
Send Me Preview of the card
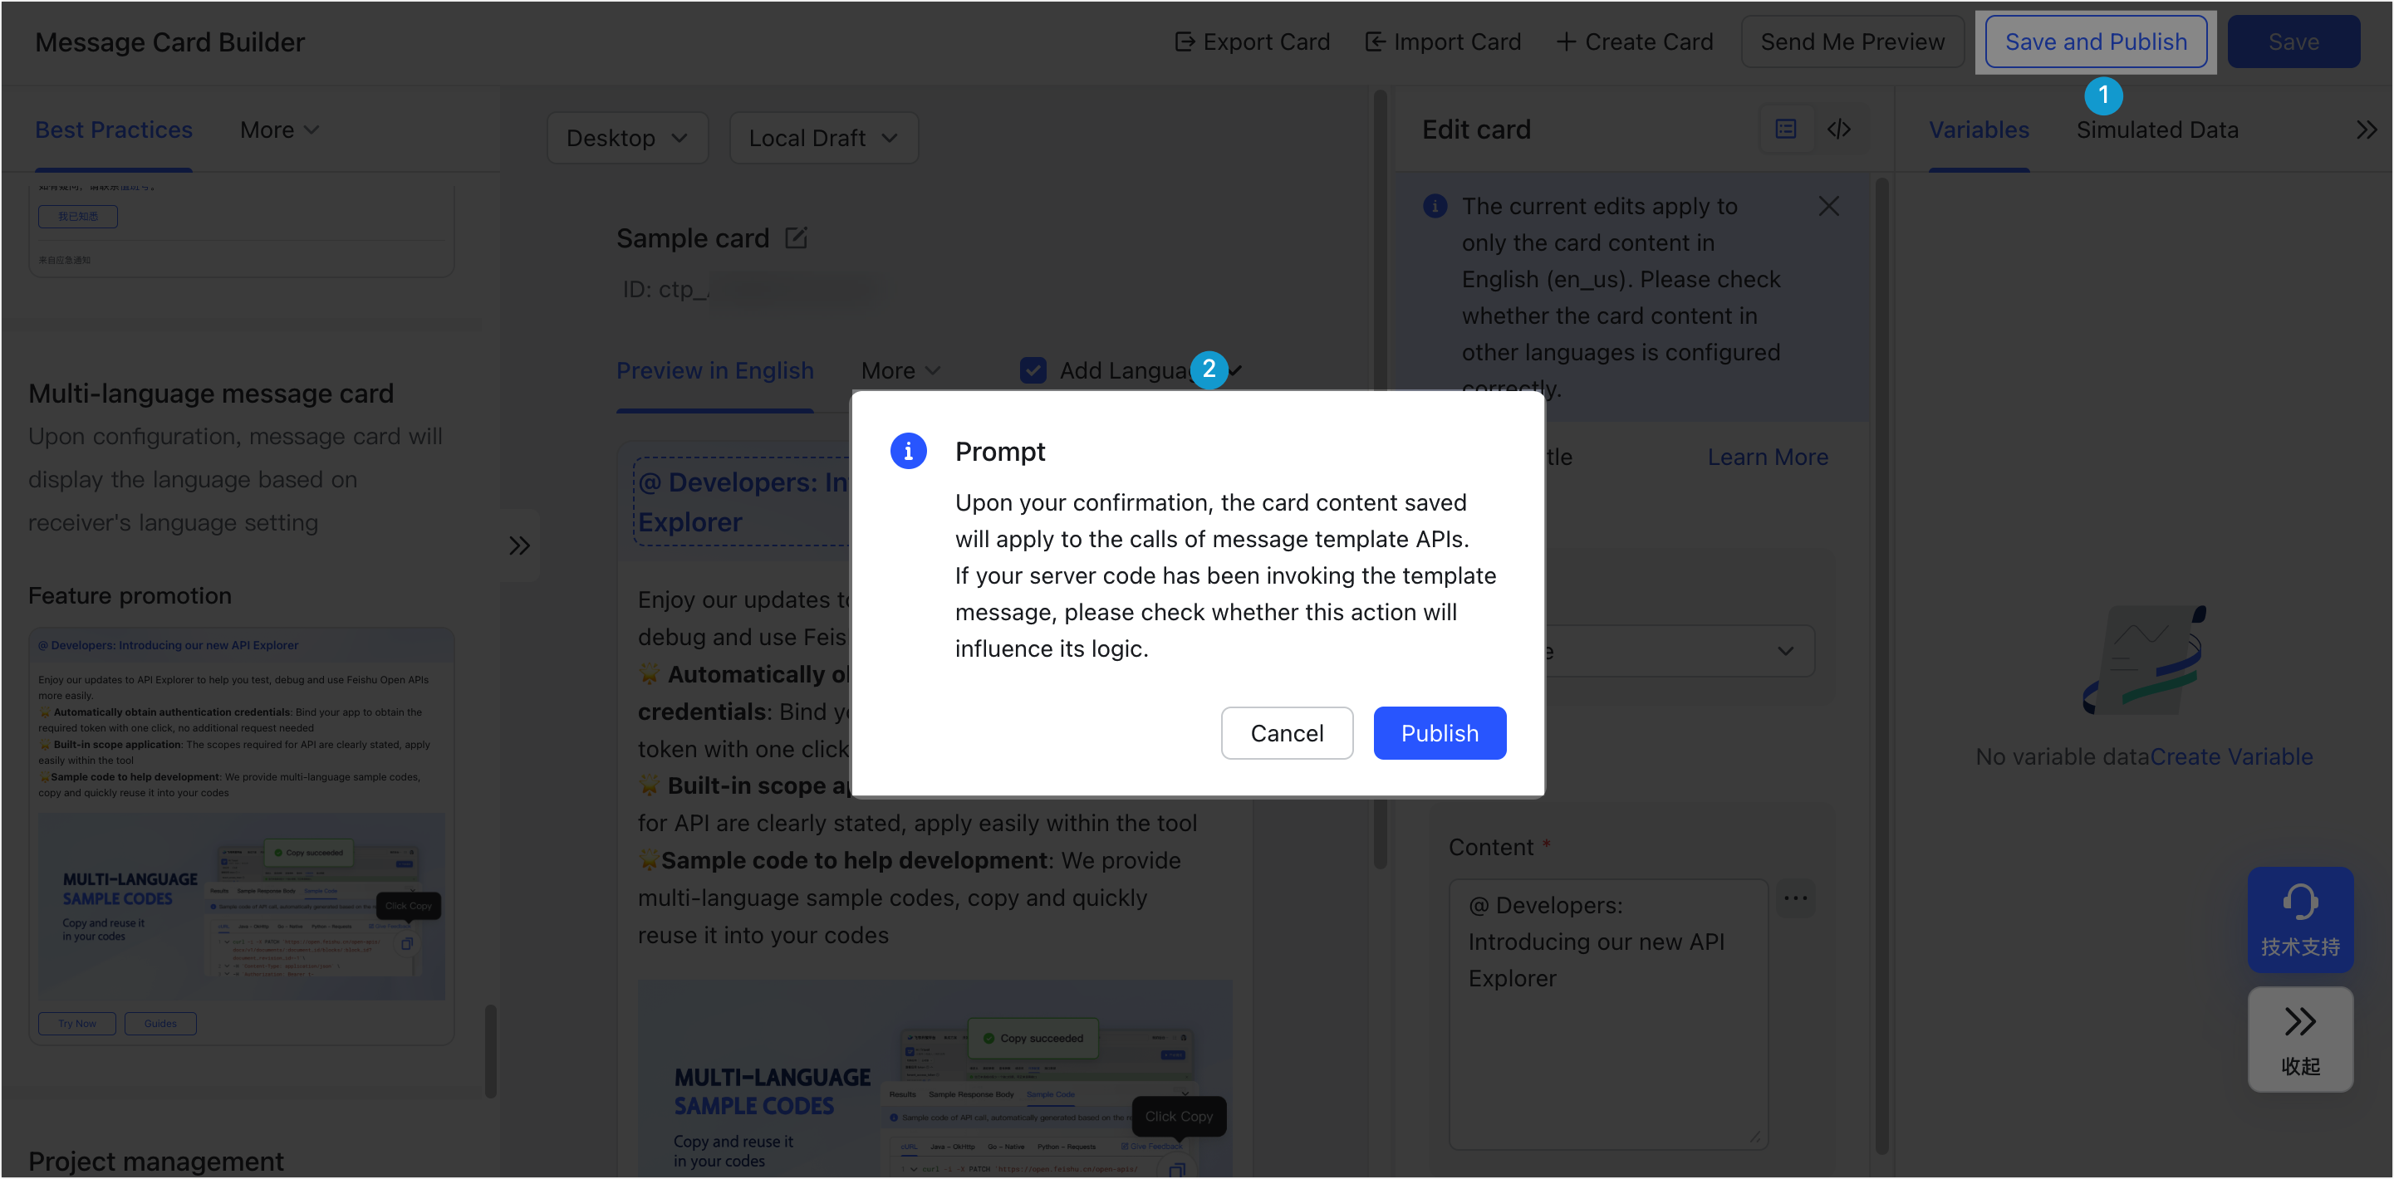coord(1852,42)
